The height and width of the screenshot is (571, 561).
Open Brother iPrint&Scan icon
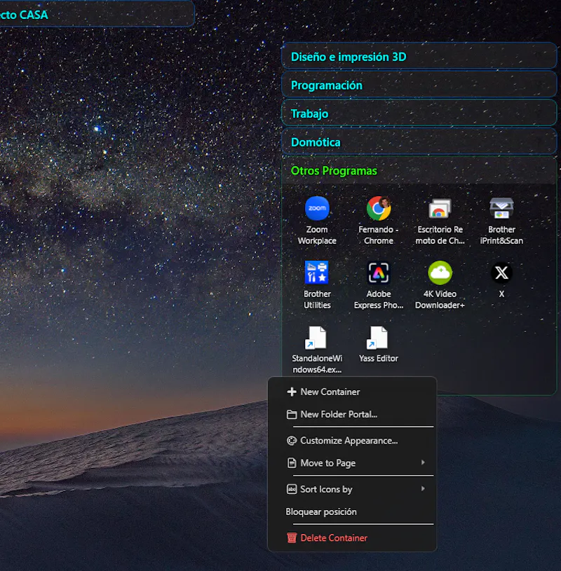point(501,221)
